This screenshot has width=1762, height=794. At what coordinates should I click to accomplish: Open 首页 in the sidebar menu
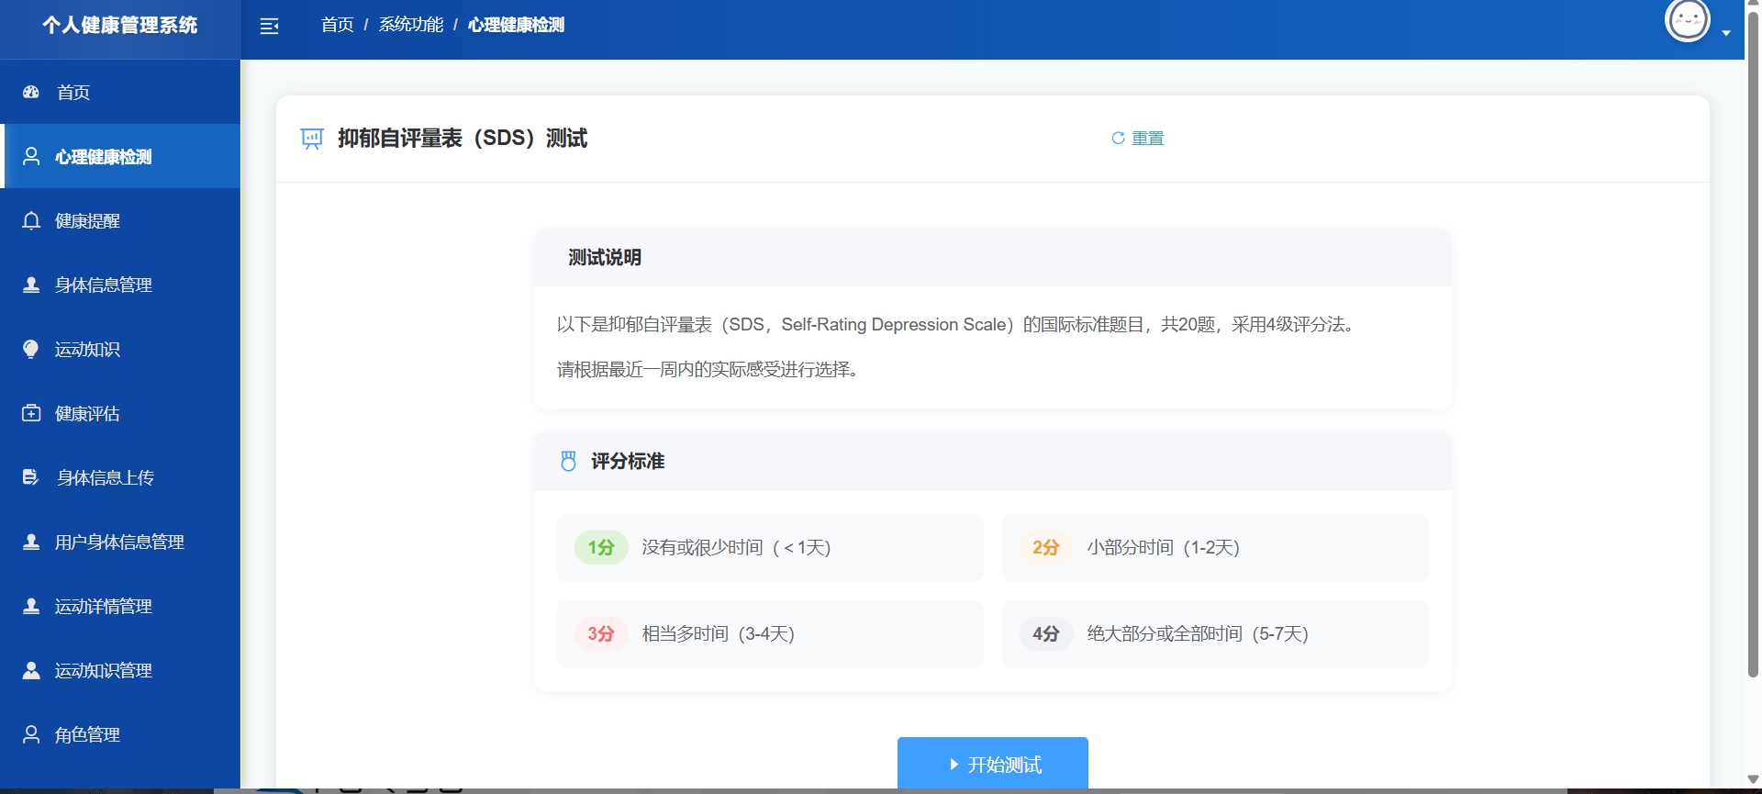120,92
